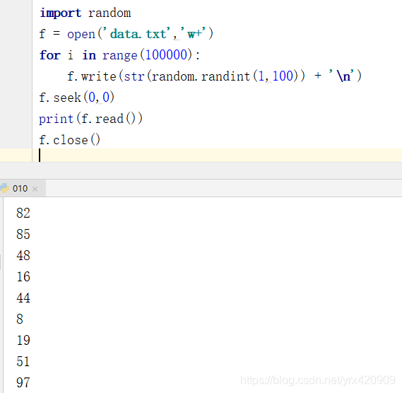Screen dimensions: 402x393
Task: Click the Python icon on the 010 tab
Action: (4, 188)
